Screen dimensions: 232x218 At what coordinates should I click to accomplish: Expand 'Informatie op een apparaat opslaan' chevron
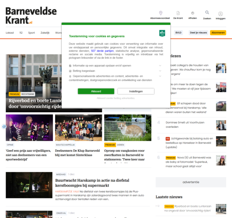point(160,65)
